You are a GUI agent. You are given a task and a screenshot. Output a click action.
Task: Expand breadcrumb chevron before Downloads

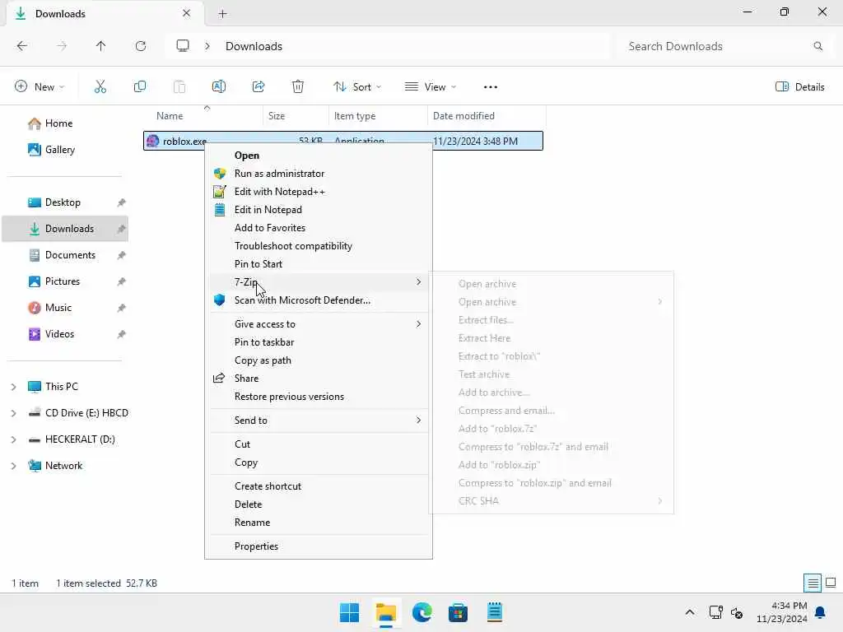(x=207, y=46)
